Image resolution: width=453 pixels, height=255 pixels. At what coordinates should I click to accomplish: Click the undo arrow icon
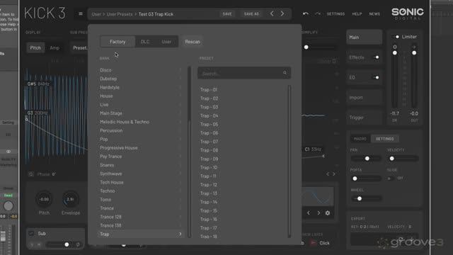(305, 13)
